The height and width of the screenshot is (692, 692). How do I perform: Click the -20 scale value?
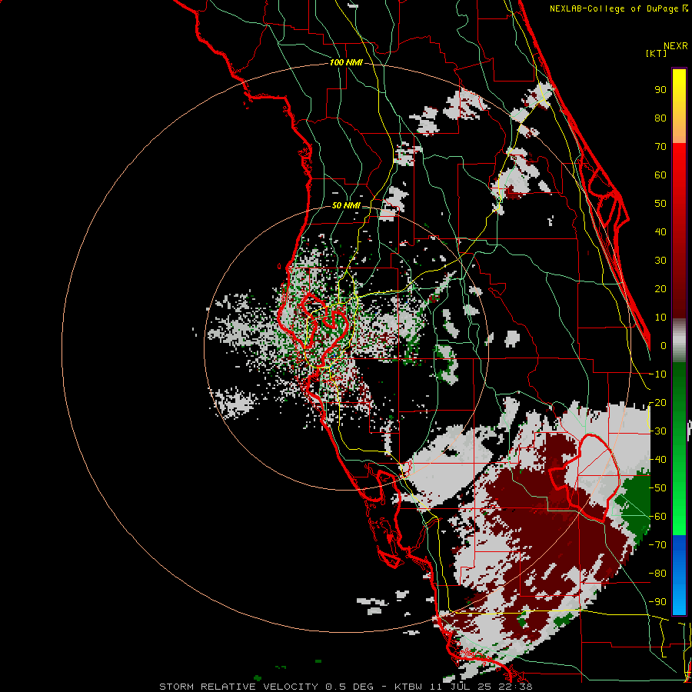click(657, 403)
